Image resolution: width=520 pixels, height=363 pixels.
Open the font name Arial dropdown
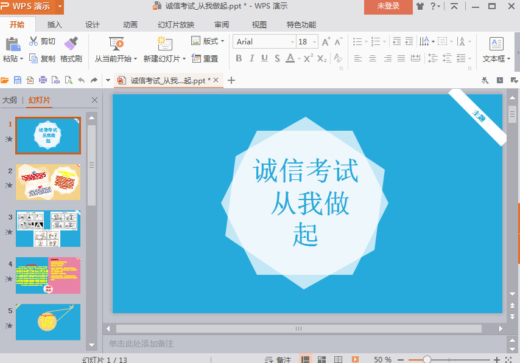(292, 42)
